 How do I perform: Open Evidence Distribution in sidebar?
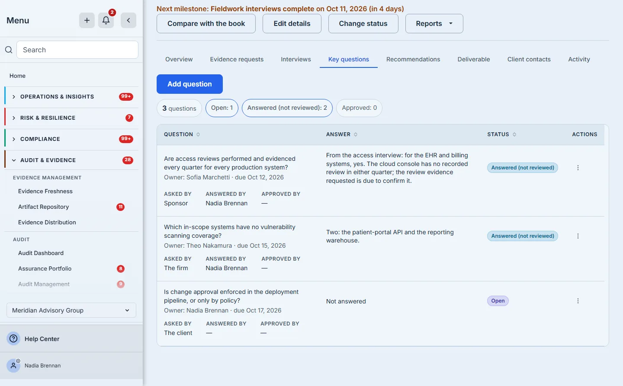[x=47, y=222]
